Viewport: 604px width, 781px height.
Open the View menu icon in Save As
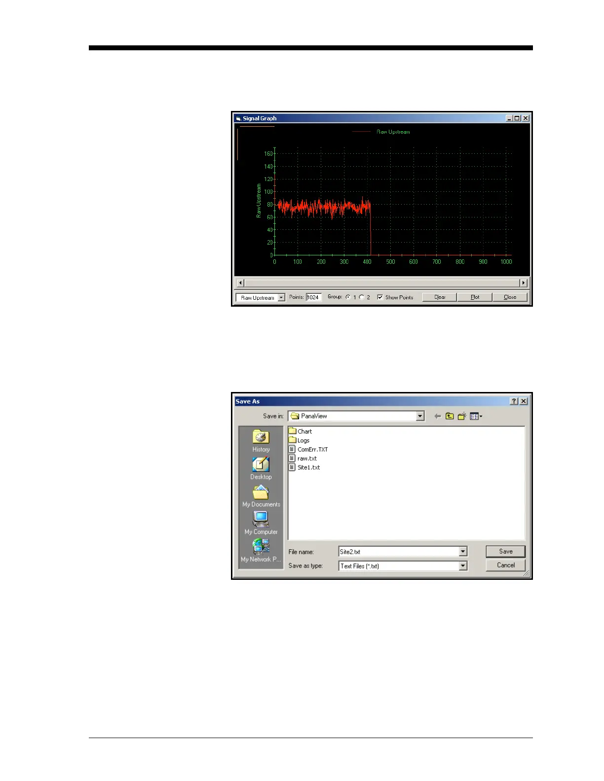[476, 416]
